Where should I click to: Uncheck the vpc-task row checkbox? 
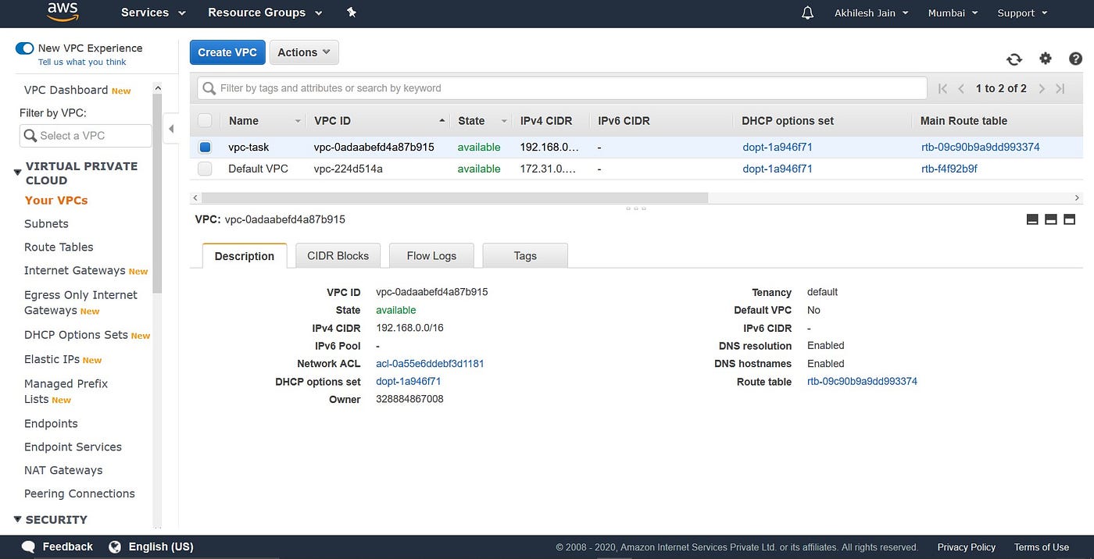tap(205, 147)
